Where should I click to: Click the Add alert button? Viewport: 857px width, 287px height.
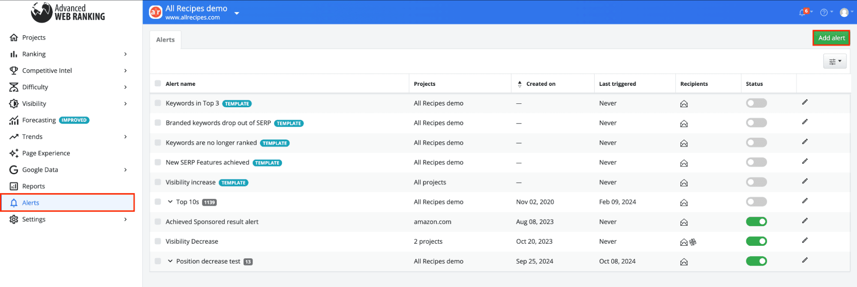pos(831,38)
